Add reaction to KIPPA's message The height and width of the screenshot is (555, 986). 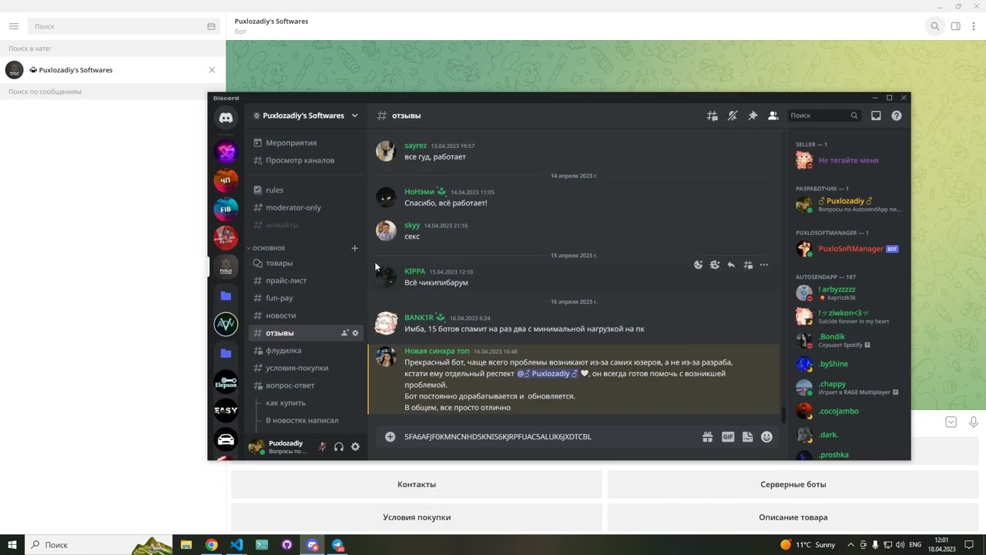pos(699,265)
